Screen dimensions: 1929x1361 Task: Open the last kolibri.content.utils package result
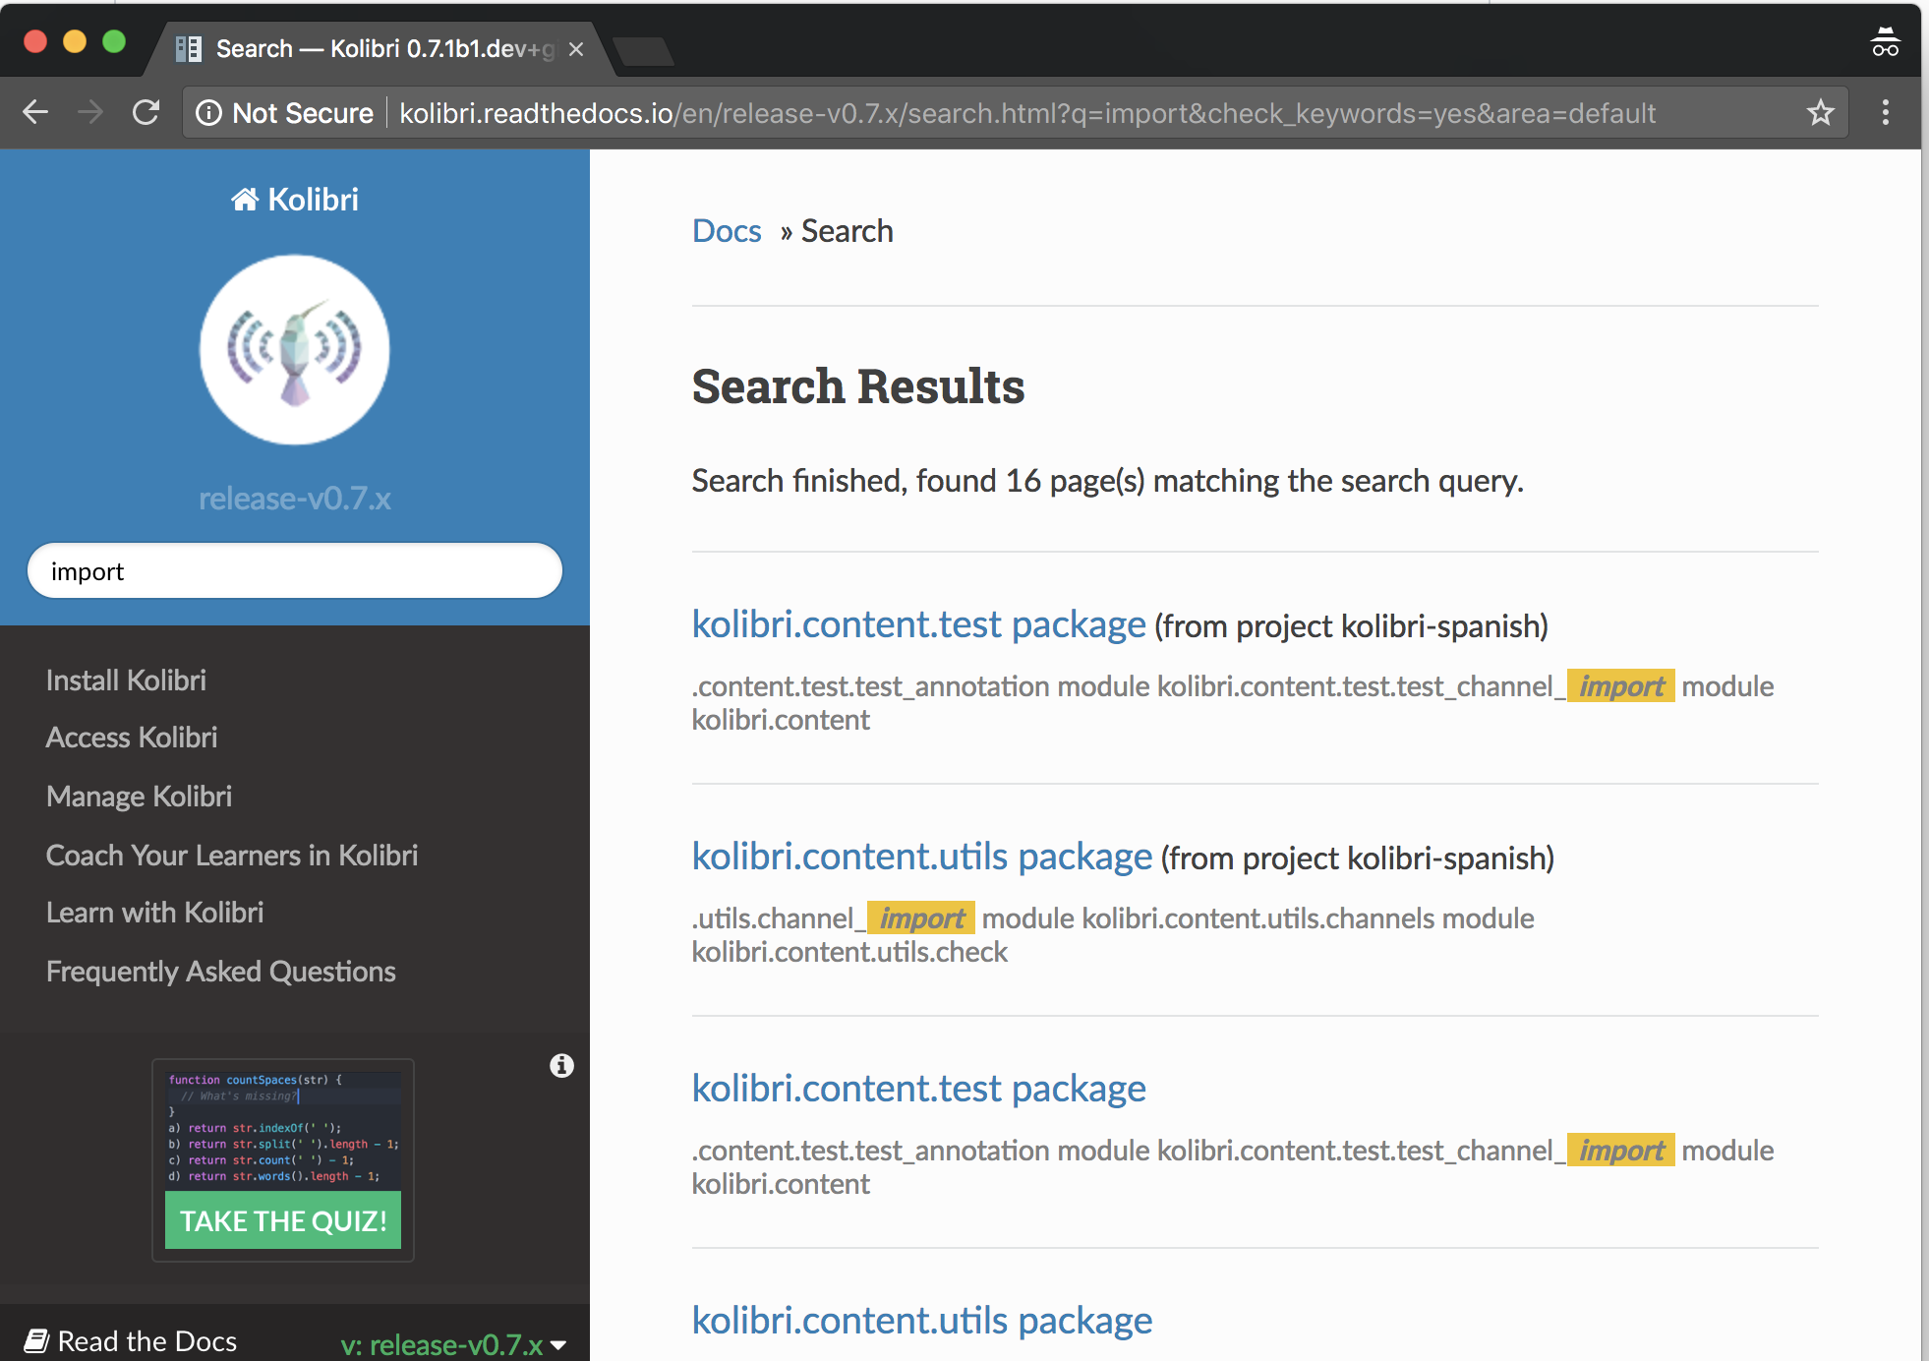921,1321
